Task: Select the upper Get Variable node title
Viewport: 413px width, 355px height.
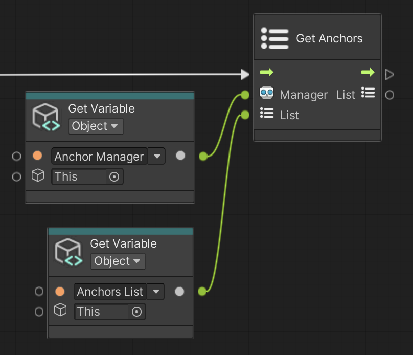Action: click(101, 108)
